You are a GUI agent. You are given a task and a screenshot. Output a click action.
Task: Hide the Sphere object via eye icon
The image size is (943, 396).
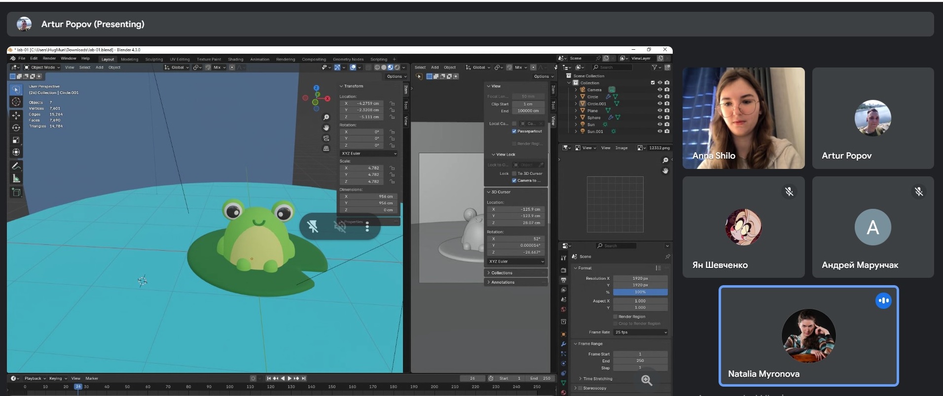(x=659, y=118)
